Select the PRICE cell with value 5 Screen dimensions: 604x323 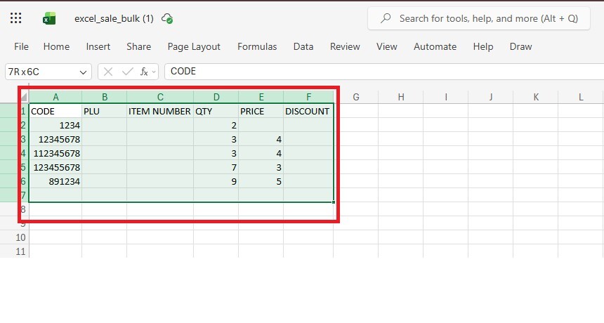261,181
